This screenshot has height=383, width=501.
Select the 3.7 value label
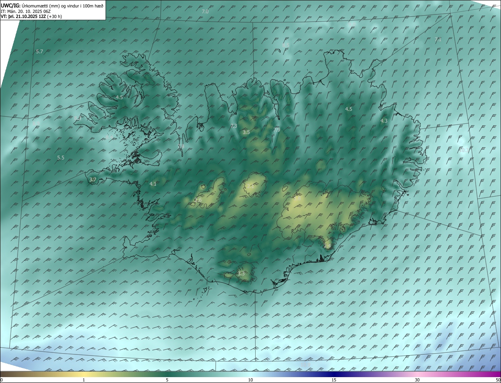pos(93,180)
